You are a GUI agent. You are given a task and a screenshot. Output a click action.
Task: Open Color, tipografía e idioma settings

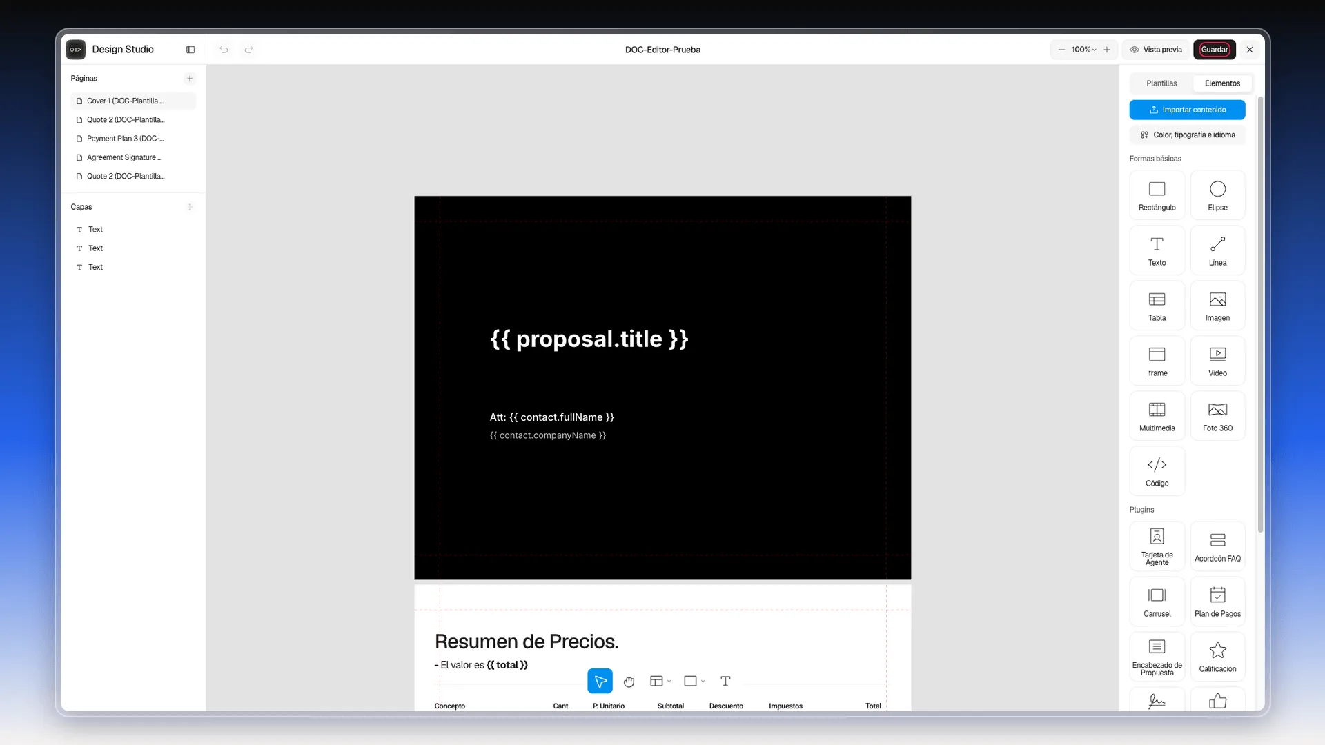pyautogui.click(x=1187, y=135)
